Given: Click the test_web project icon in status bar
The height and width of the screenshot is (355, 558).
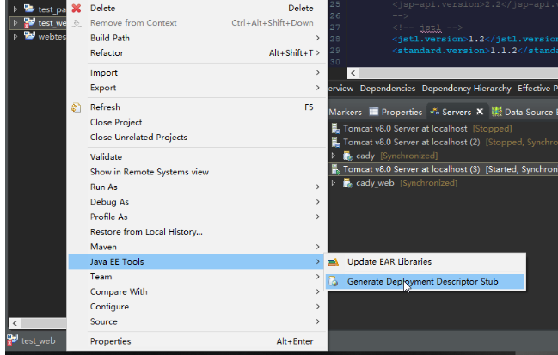Looking at the screenshot, I should pyautogui.click(x=13, y=340).
